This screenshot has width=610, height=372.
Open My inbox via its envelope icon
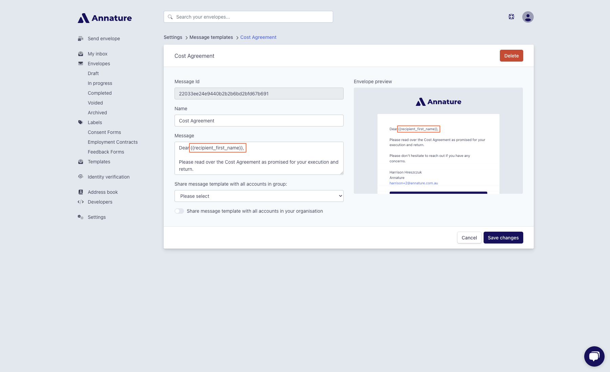pyautogui.click(x=81, y=53)
